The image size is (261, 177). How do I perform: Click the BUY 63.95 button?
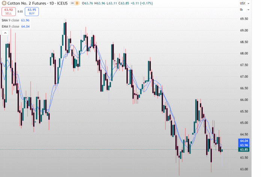(x=32, y=12)
